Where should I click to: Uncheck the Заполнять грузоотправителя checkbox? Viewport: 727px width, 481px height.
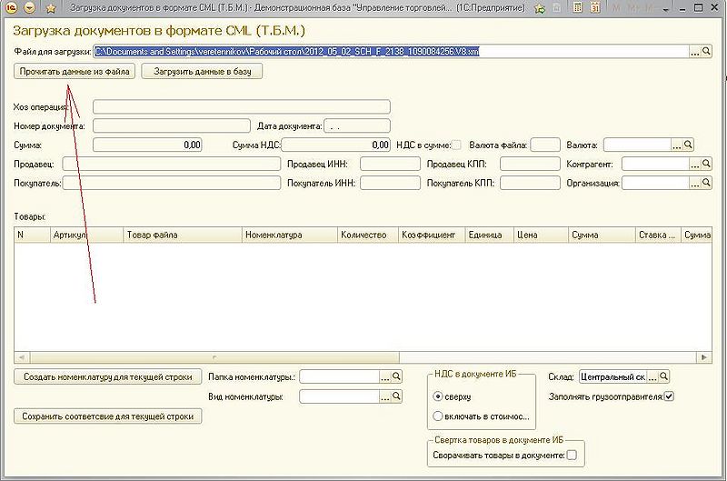pyautogui.click(x=669, y=396)
